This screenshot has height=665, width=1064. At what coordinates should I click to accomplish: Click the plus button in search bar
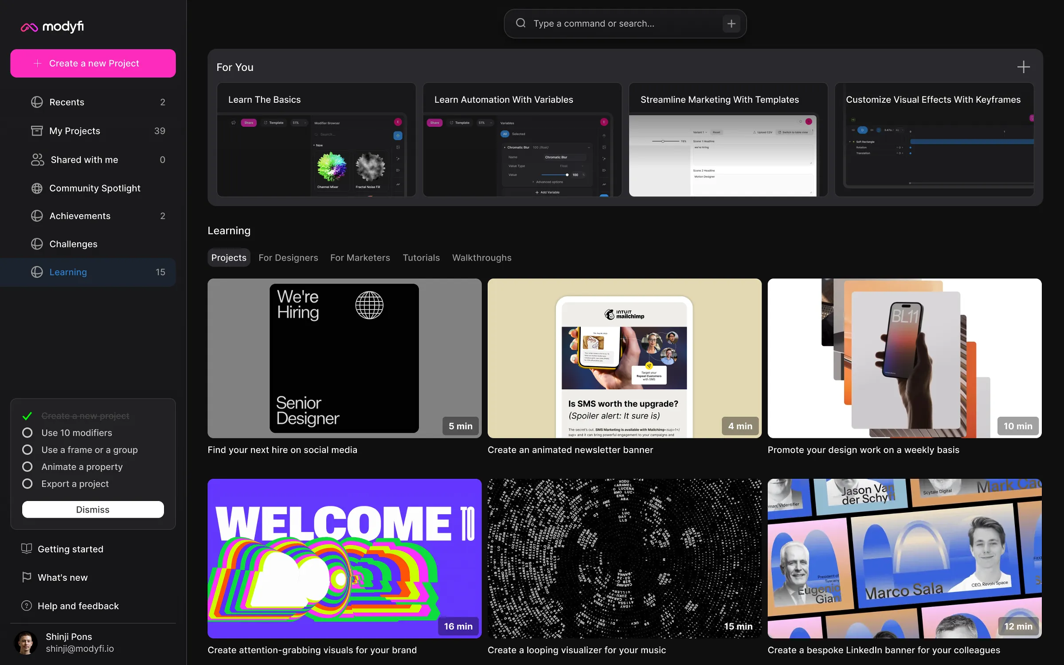[731, 23]
